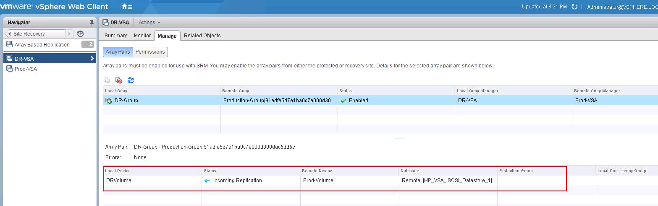Viewport: 658px width, 206px height.
Task: Sort by Local Array Manager column
Action: (x=514, y=90)
